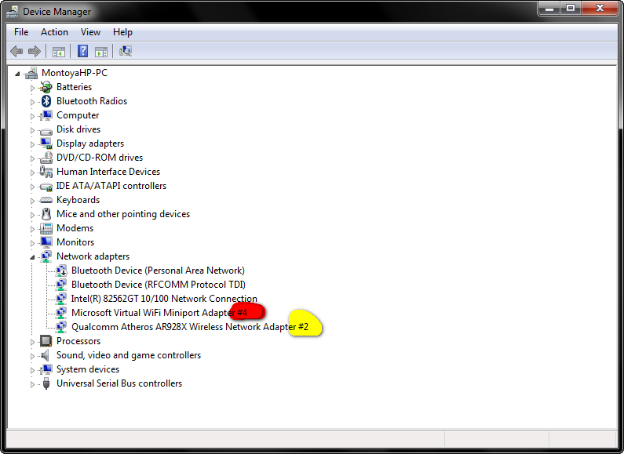Click the Back arrow toolbar icon

[x=16, y=51]
